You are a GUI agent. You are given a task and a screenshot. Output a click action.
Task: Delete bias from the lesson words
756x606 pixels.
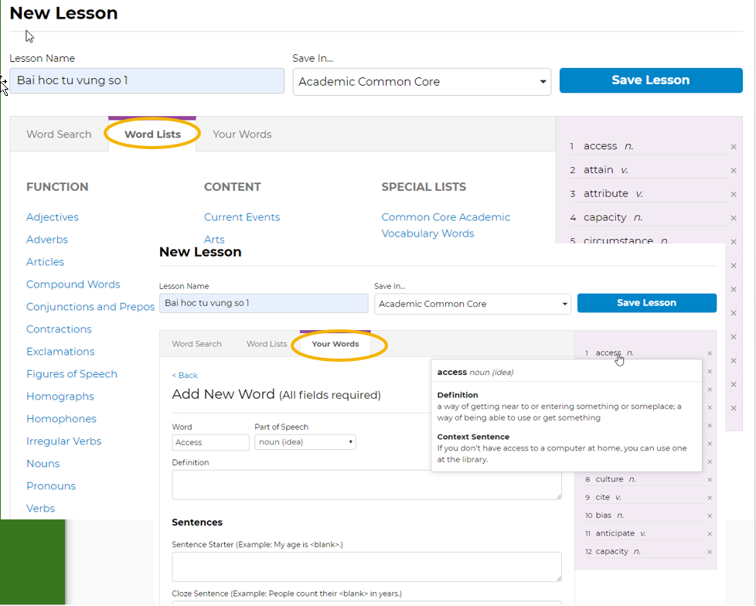[x=710, y=516]
